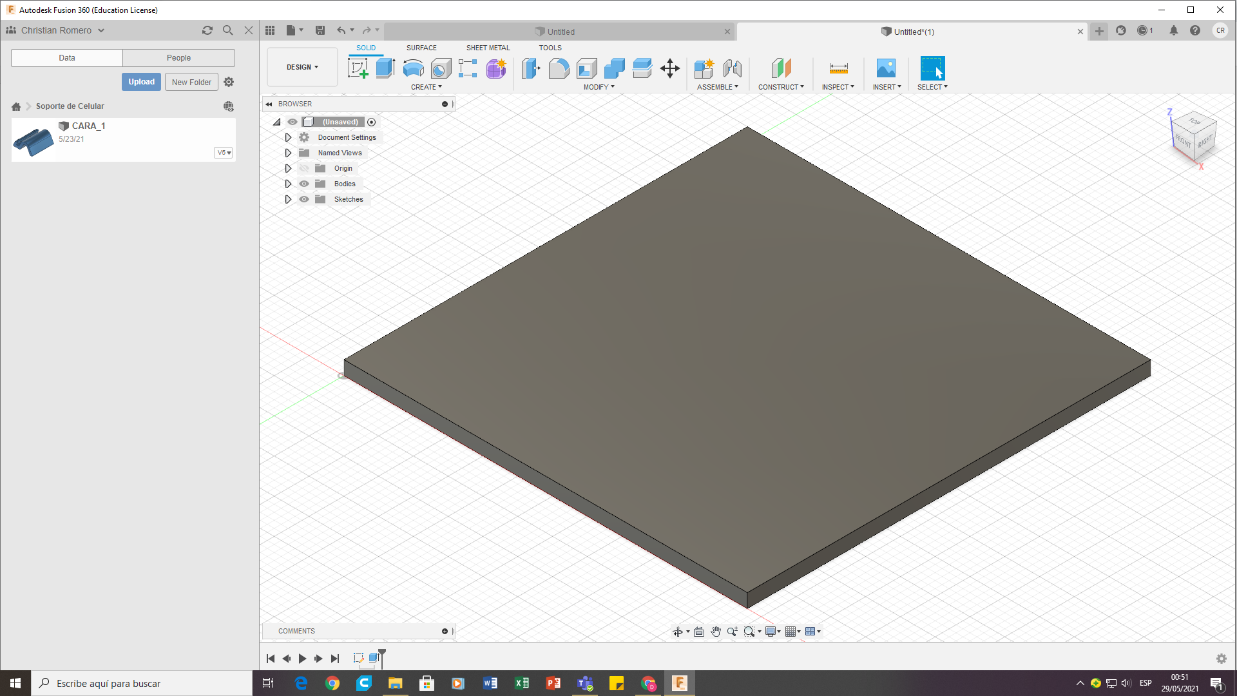Open the Look At tool
The image size is (1237, 696).
[x=699, y=632]
